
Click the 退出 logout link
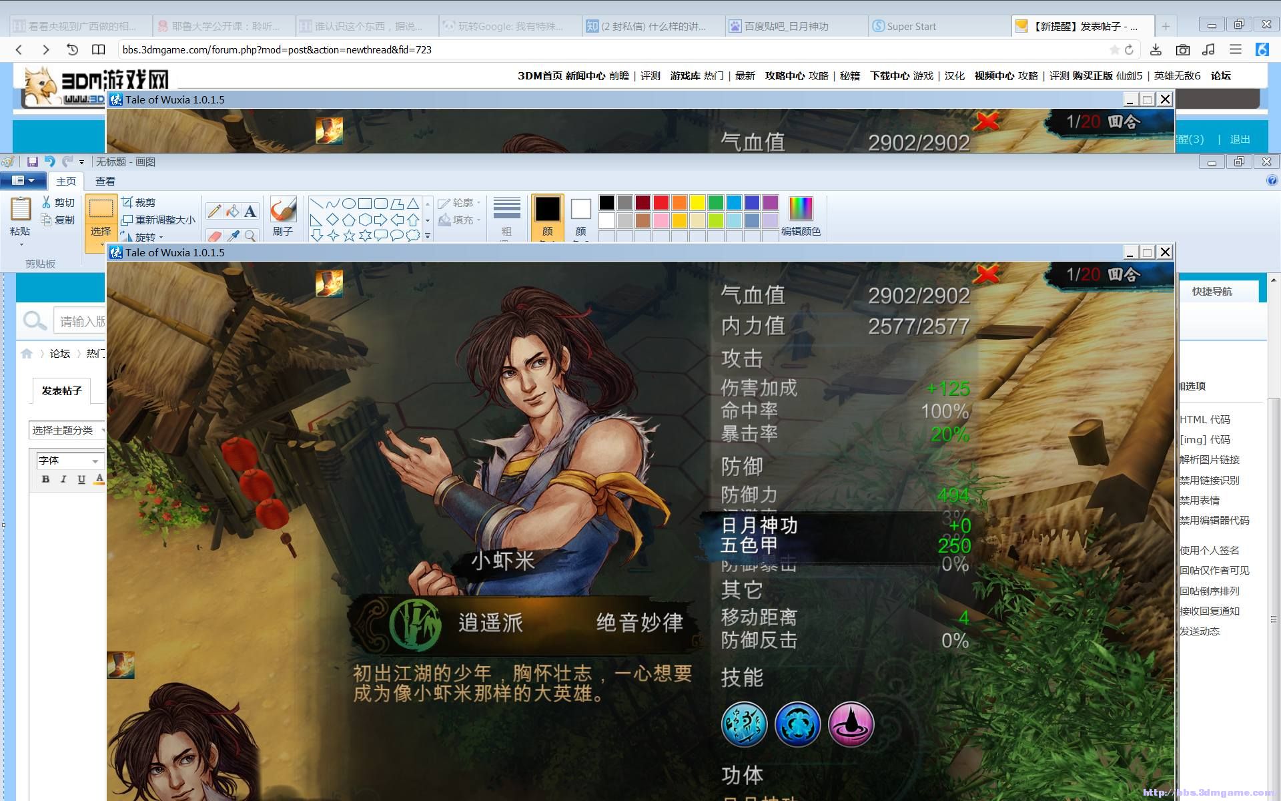pos(1240,140)
